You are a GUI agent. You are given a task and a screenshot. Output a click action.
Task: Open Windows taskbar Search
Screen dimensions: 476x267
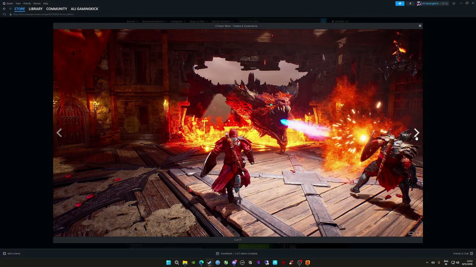177,263
